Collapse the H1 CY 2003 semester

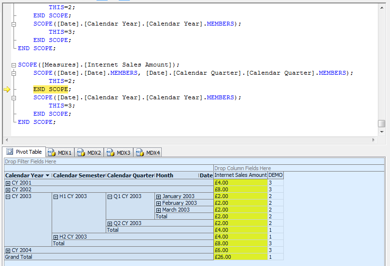56,197
